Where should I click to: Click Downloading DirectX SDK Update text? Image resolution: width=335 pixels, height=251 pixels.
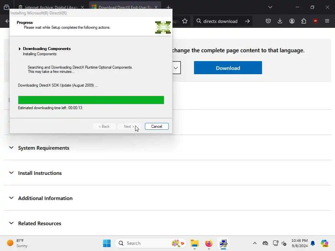(58, 85)
